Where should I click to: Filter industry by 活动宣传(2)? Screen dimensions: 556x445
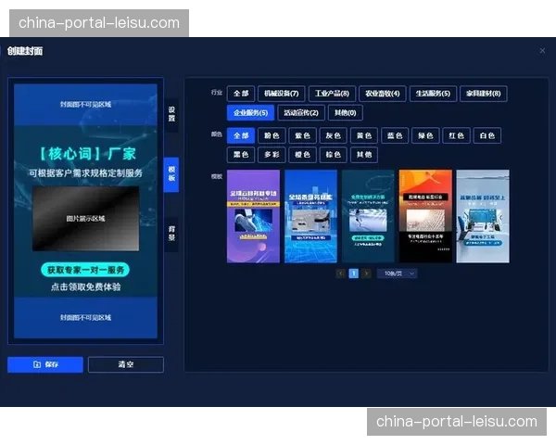pyautogui.click(x=301, y=113)
